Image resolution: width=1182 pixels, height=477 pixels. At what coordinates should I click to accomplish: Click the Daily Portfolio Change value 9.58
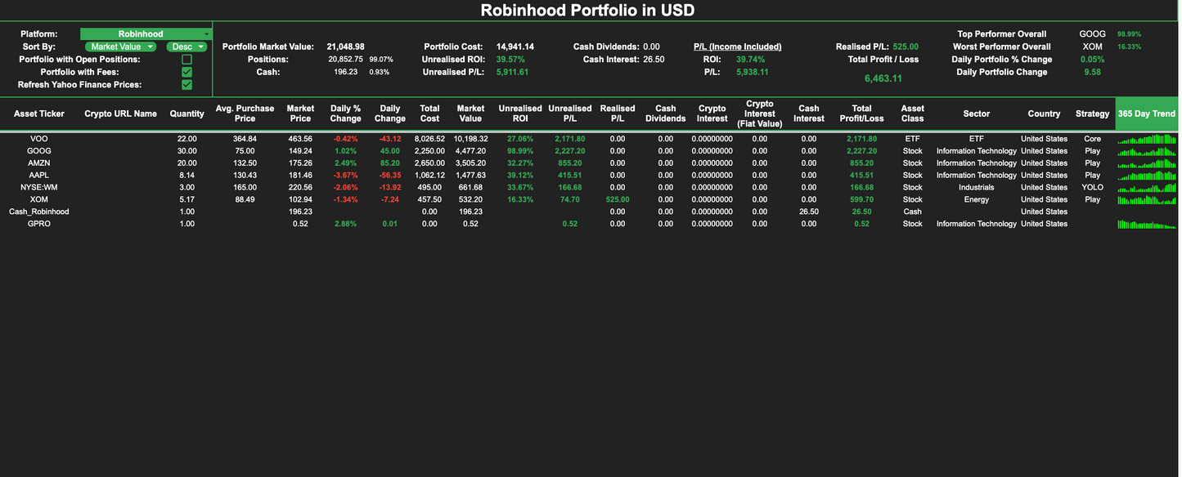tap(1093, 72)
